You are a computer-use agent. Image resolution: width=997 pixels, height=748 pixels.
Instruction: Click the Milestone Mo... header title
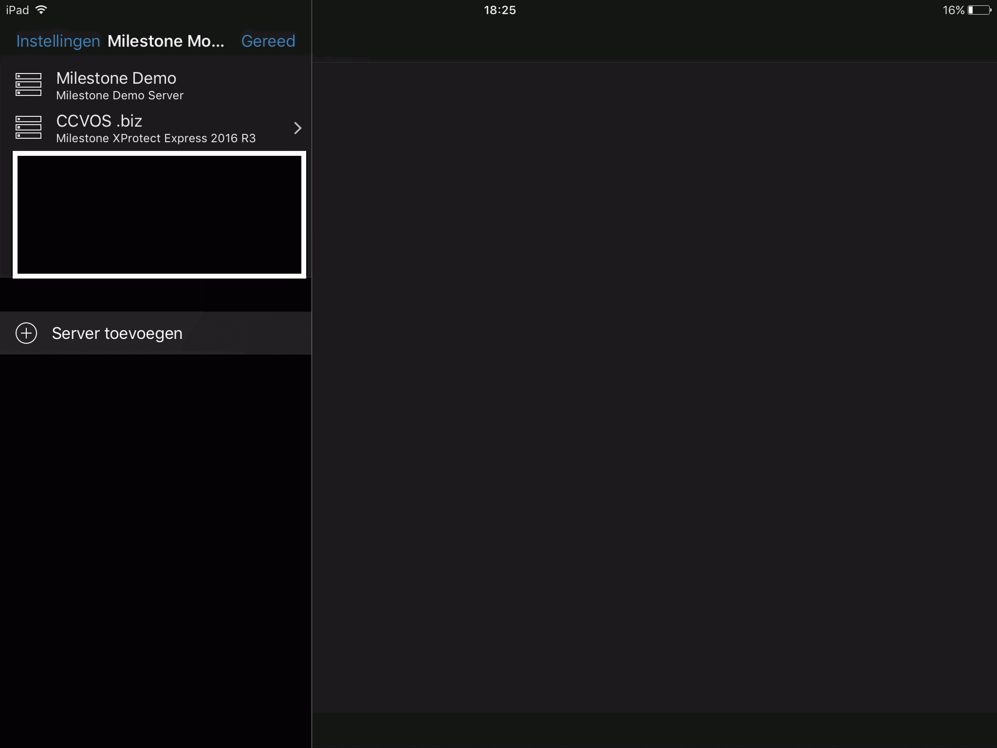tap(166, 41)
